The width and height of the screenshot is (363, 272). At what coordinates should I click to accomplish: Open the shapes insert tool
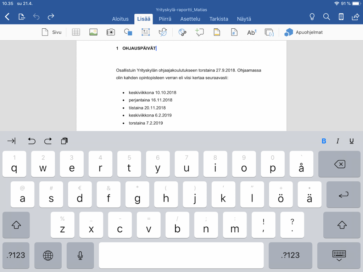pyautogui.click(x=128, y=32)
